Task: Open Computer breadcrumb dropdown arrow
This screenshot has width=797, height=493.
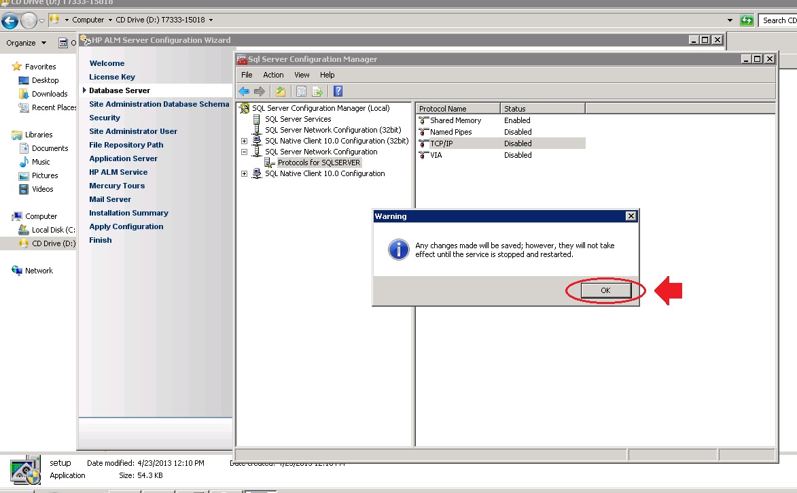Action: [110, 20]
